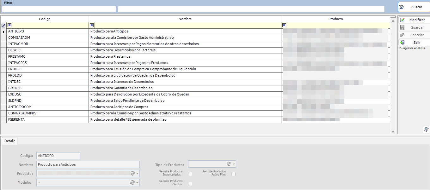The height and width of the screenshot is (190, 430).
Task: Expand the Módulo dropdown
Action: [x=137, y=182]
